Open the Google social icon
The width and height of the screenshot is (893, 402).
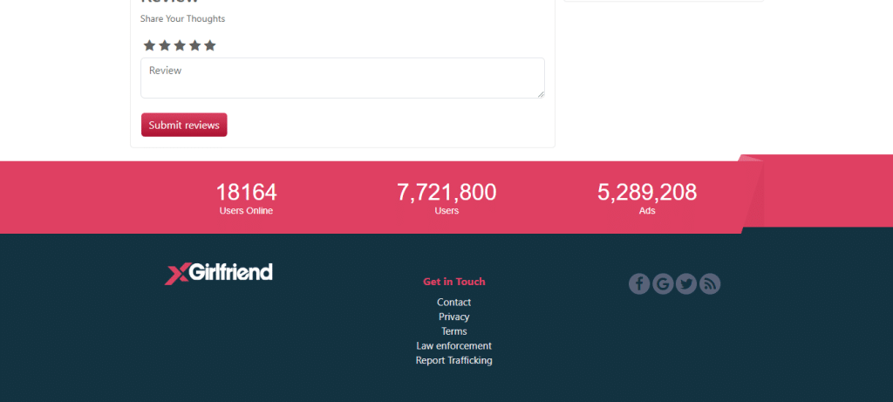tap(663, 283)
